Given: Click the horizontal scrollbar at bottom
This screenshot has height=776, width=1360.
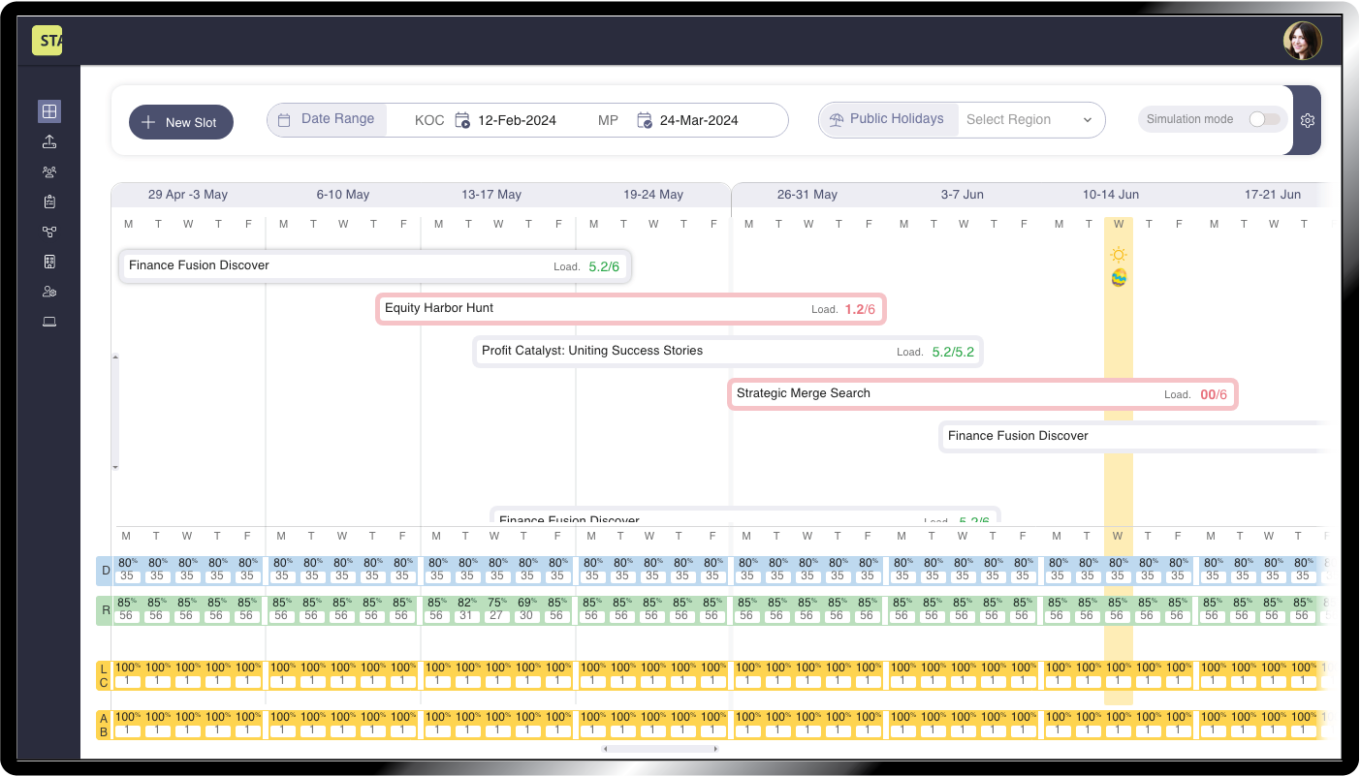Looking at the screenshot, I should tap(660, 749).
